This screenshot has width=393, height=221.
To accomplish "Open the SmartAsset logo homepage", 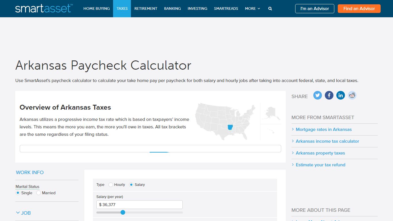I will pos(44,8).
